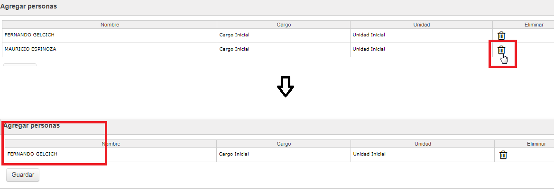554x191 pixels.
Task: Click the Guardar button
Action: [x=23, y=175]
